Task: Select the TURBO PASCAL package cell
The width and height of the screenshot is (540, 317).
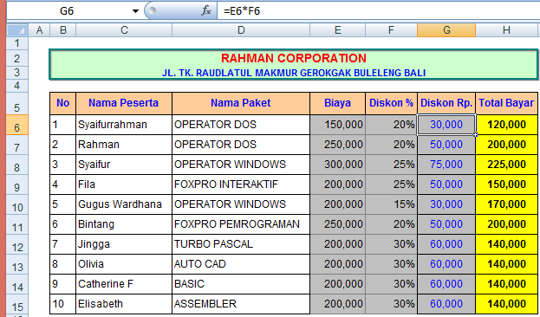Action: click(x=241, y=244)
